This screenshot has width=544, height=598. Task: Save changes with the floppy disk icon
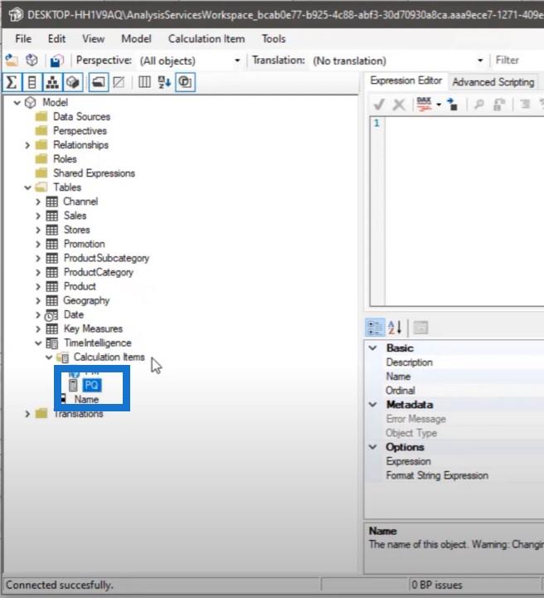(56, 61)
